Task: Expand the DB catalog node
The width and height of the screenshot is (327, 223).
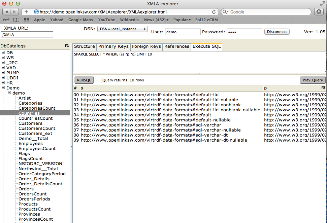Action: pos(3,52)
